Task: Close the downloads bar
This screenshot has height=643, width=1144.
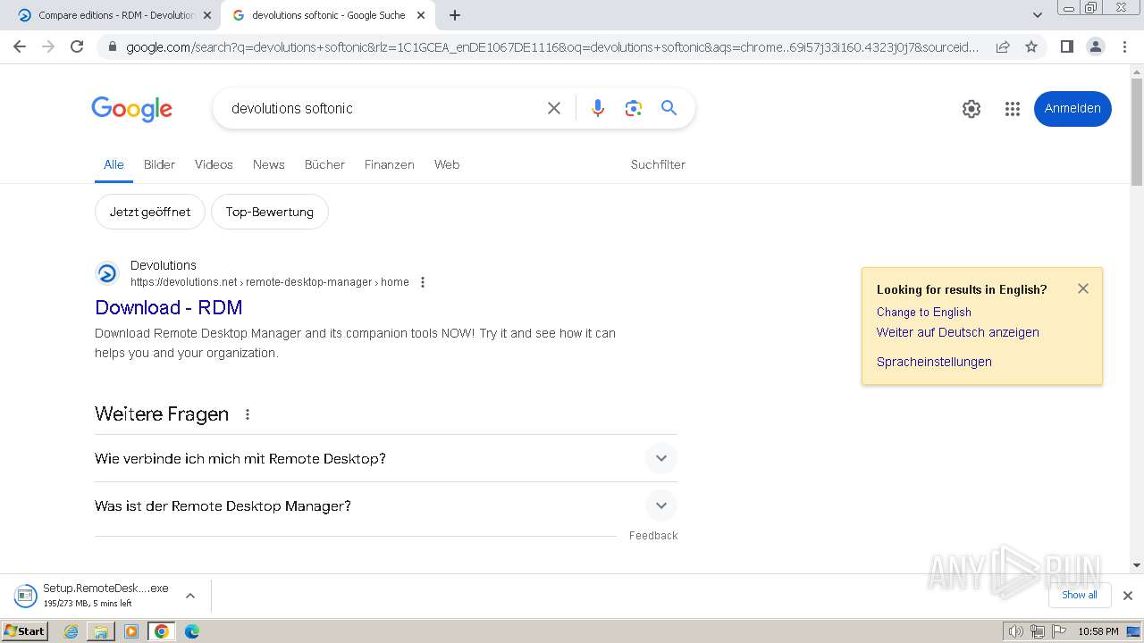Action: point(1127,596)
